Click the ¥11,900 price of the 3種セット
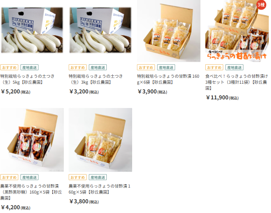The width and height of the screenshot is (271, 213). [222, 98]
